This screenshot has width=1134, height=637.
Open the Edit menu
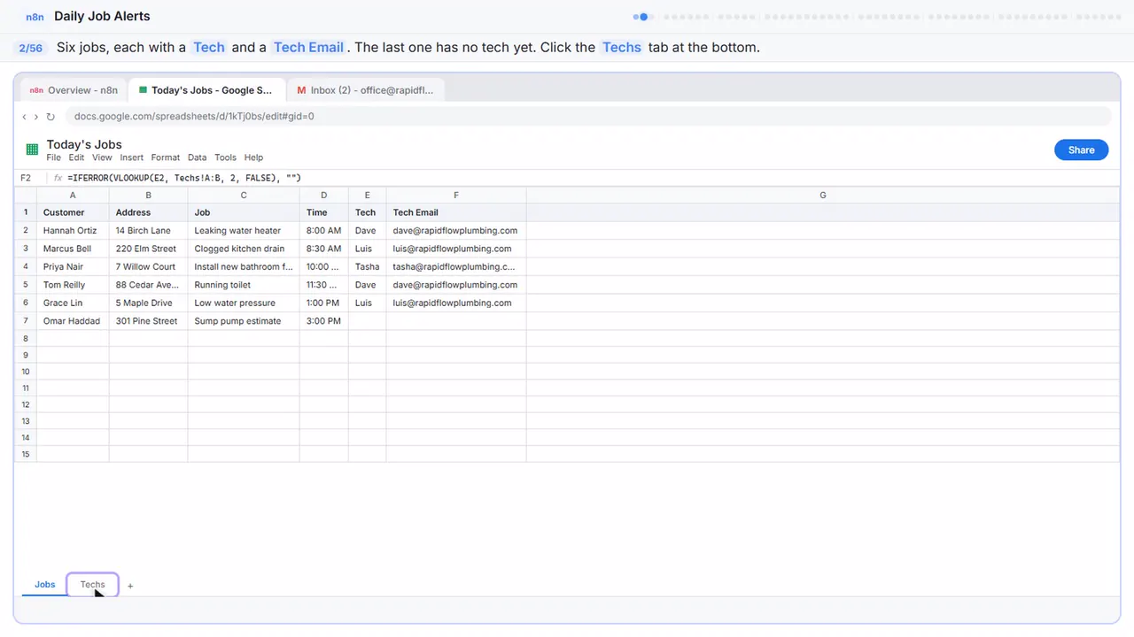[77, 157]
